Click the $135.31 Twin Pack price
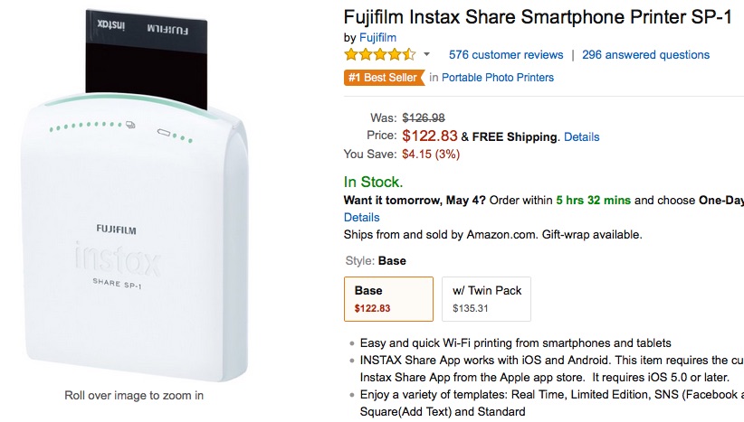Screen dimensions: 744x422 [x=471, y=308]
